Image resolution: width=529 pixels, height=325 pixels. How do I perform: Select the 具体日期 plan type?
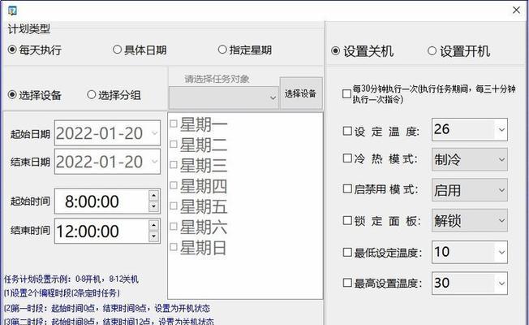click(140, 50)
